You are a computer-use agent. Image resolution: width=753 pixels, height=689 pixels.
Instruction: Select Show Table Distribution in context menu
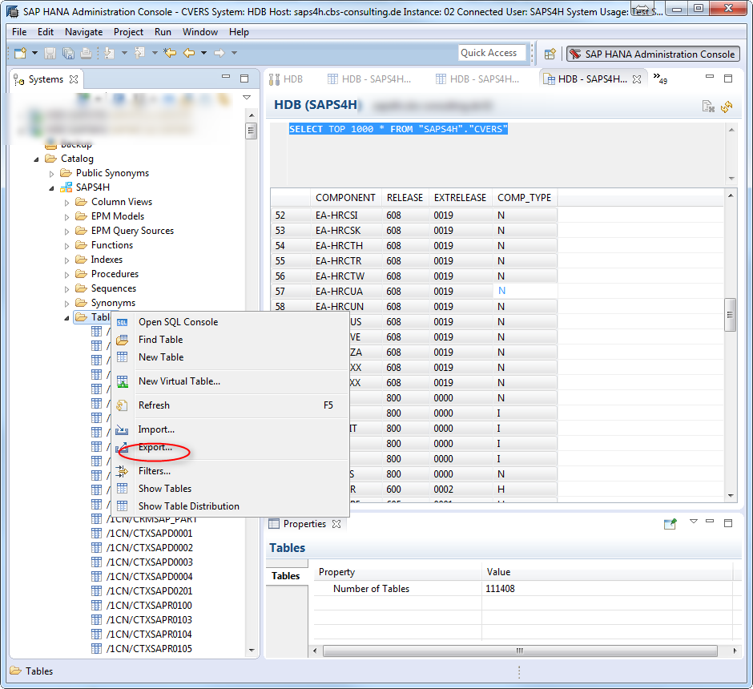coord(231,506)
